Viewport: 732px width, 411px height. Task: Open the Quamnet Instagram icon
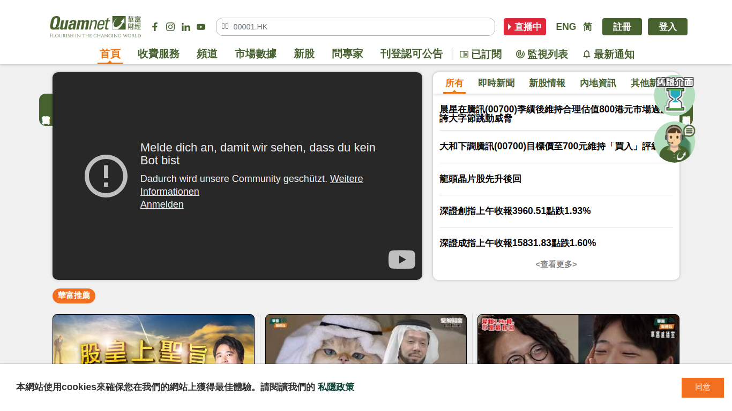click(170, 27)
